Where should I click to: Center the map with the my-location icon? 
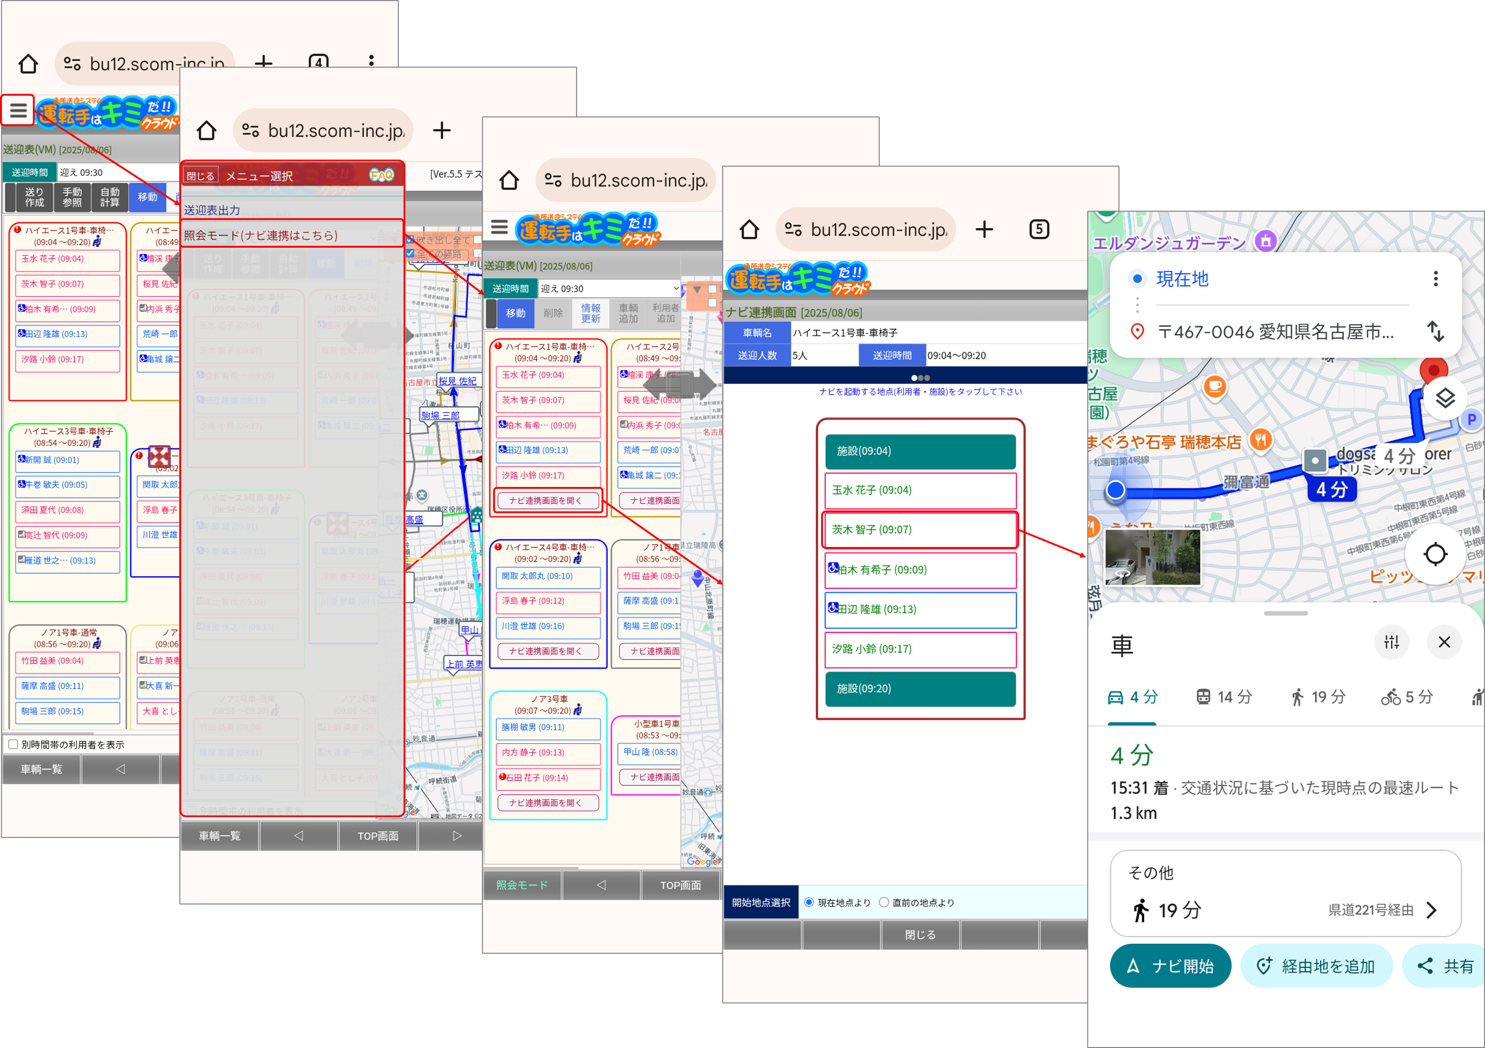tap(1435, 554)
